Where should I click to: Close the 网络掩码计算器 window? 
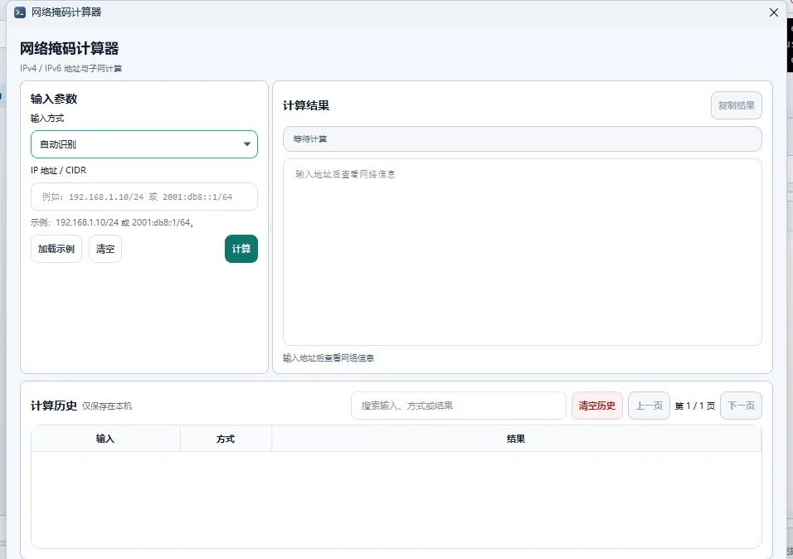coord(773,12)
